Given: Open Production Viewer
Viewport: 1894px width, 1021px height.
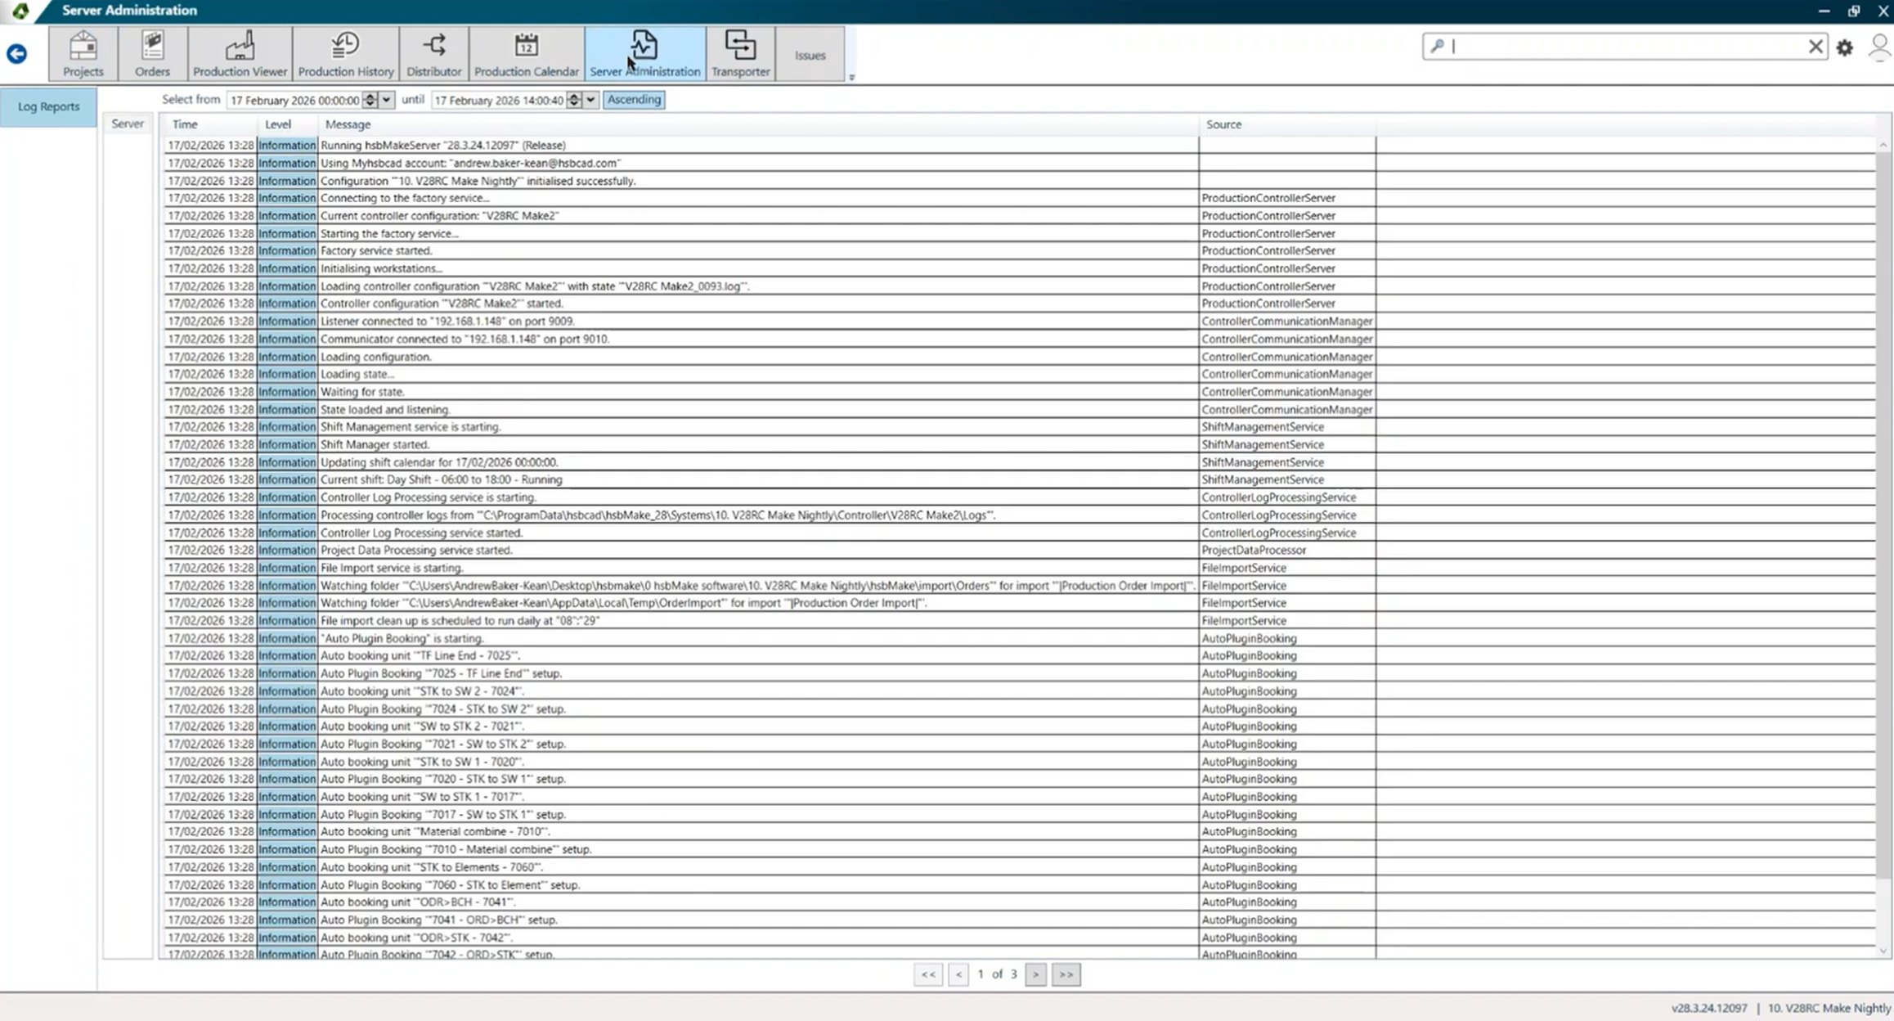Looking at the screenshot, I should click(x=240, y=54).
